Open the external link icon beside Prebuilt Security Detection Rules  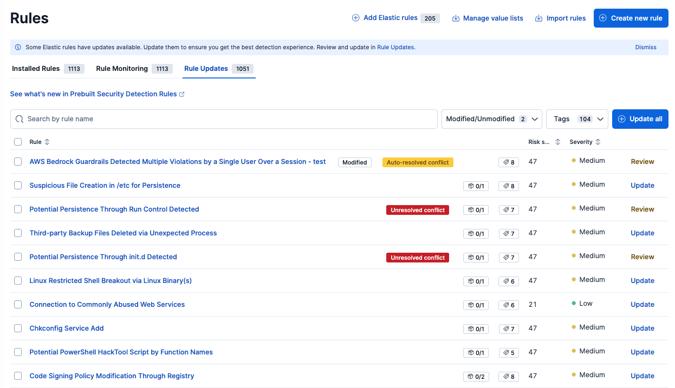[x=182, y=94]
